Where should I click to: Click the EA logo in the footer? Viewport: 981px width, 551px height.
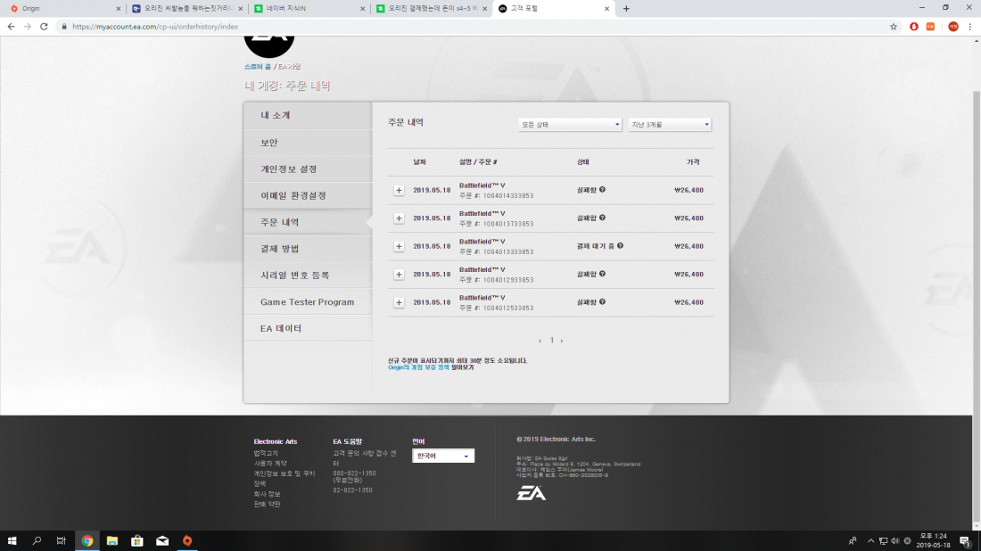(532, 493)
